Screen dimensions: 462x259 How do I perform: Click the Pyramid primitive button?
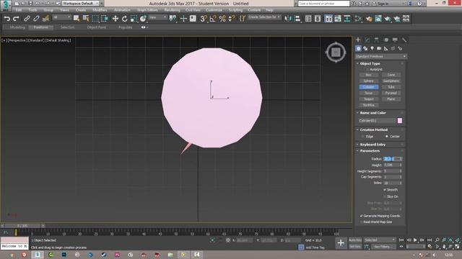(x=391, y=93)
